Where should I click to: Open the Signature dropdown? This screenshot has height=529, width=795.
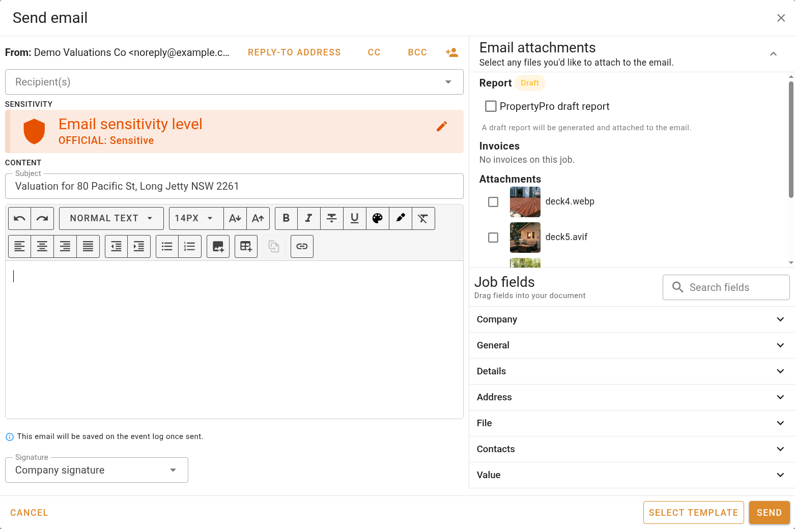[x=97, y=470]
